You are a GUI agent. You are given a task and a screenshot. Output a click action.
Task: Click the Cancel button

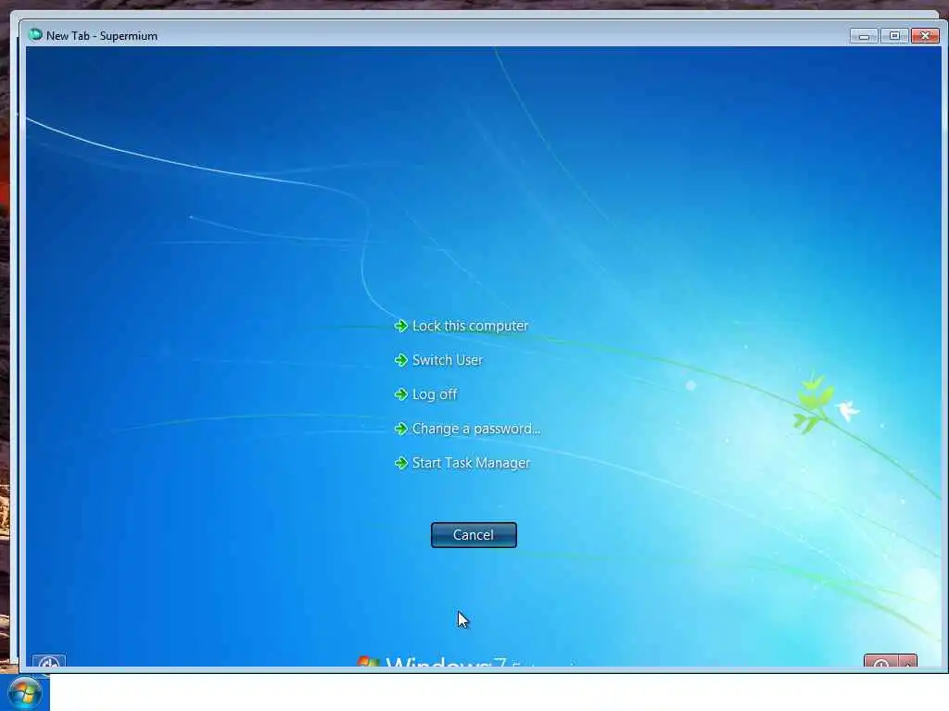click(x=474, y=535)
